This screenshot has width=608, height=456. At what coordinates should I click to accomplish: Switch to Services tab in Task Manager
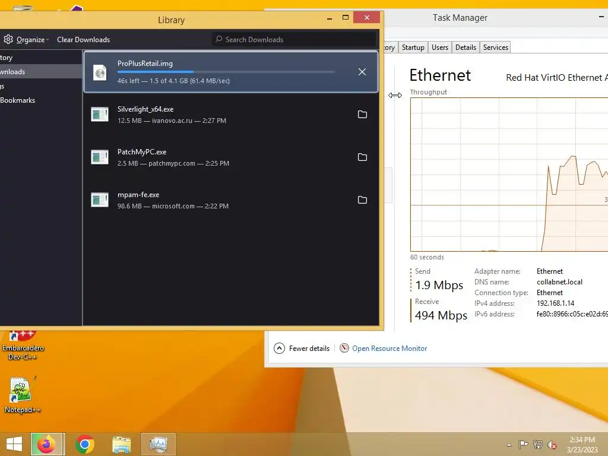[x=496, y=47]
